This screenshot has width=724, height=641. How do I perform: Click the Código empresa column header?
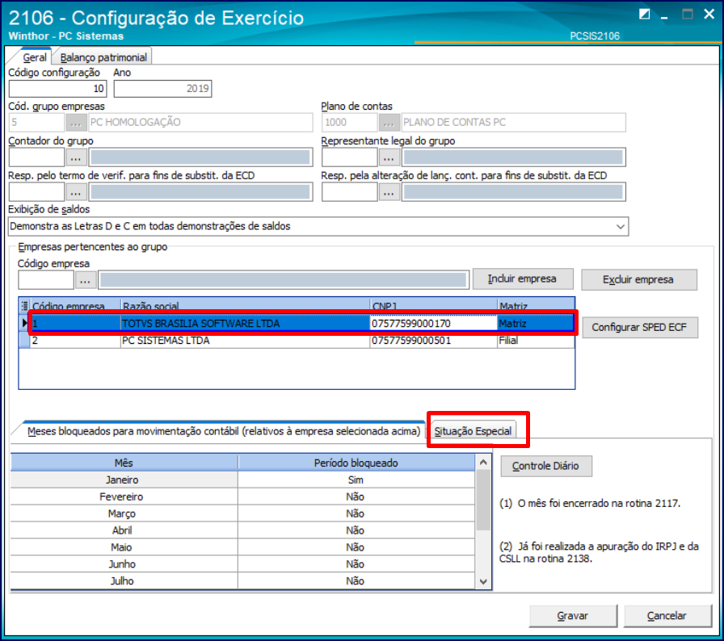75,306
